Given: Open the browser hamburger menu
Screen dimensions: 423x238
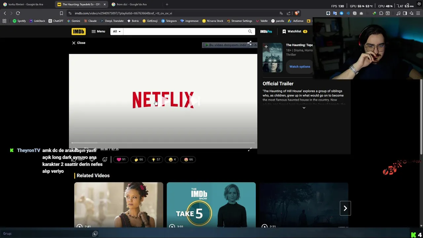Looking at the screenshot, I should (418, 13).
